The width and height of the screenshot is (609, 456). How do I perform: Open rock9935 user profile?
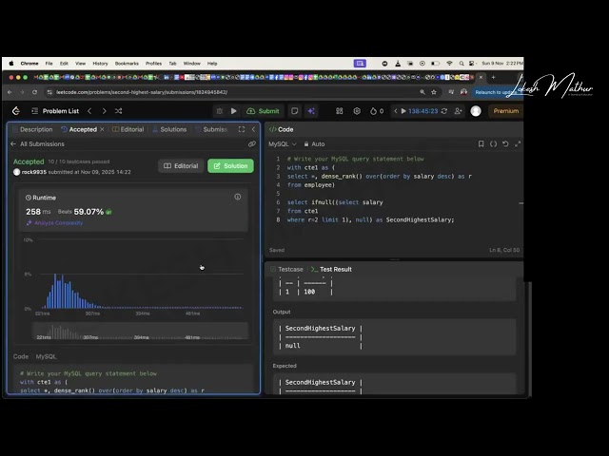tap(34, 172)
